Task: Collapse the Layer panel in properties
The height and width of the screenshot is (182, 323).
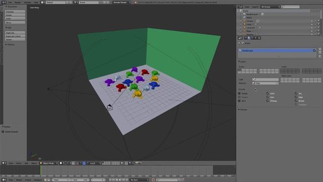Action: [242, 62]
